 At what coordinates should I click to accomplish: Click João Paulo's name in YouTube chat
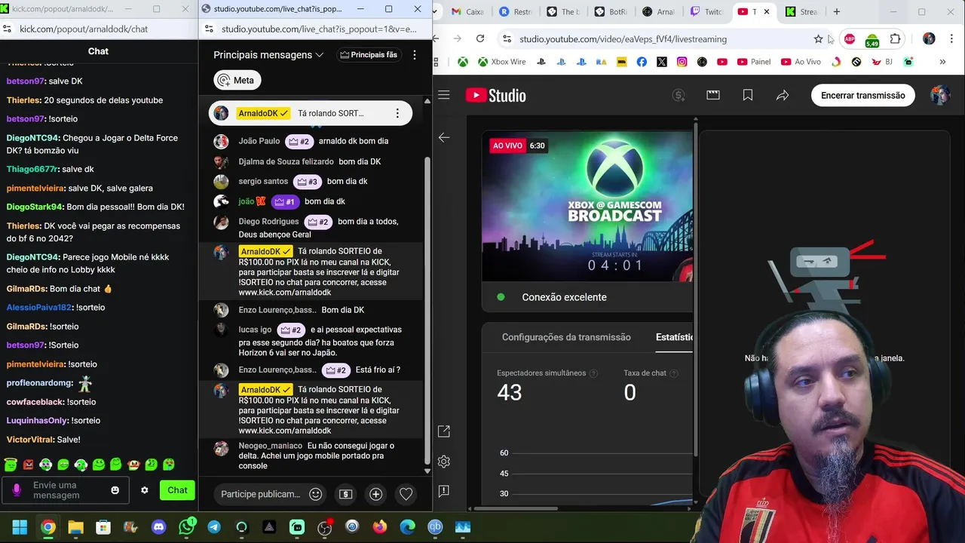(259, 141)
